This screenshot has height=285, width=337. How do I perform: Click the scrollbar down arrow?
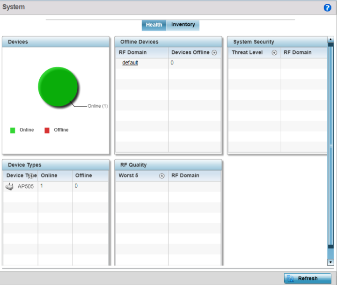click(330, 262)
